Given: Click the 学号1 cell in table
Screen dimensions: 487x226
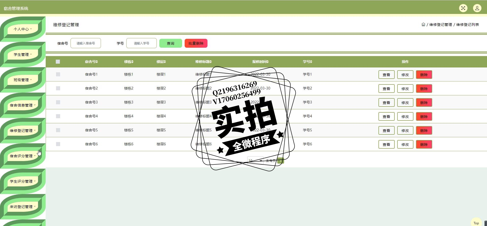Looking at the screenshot, I should (x=307, y=74).
